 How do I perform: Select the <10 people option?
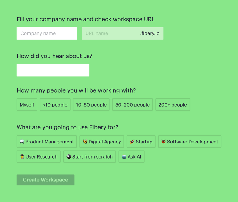pos(55,104)
